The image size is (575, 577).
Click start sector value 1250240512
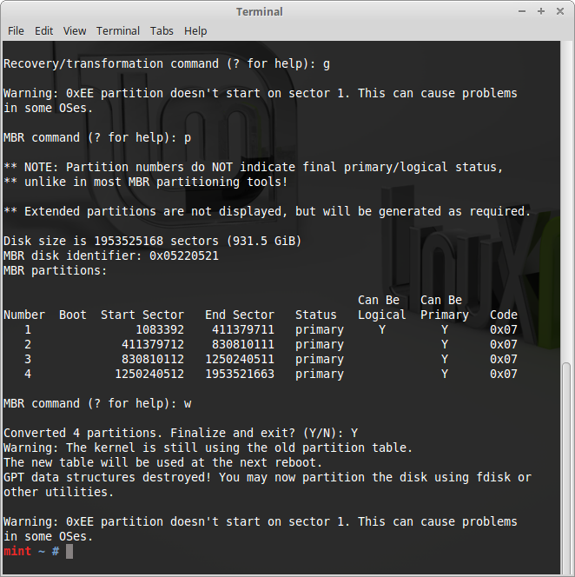click(x=149, y=374)
